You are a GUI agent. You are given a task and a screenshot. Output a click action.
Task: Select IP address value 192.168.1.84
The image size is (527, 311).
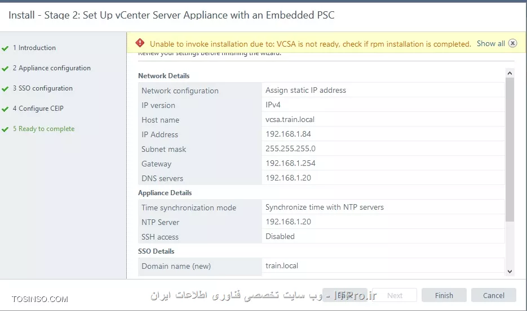point(289,134)
